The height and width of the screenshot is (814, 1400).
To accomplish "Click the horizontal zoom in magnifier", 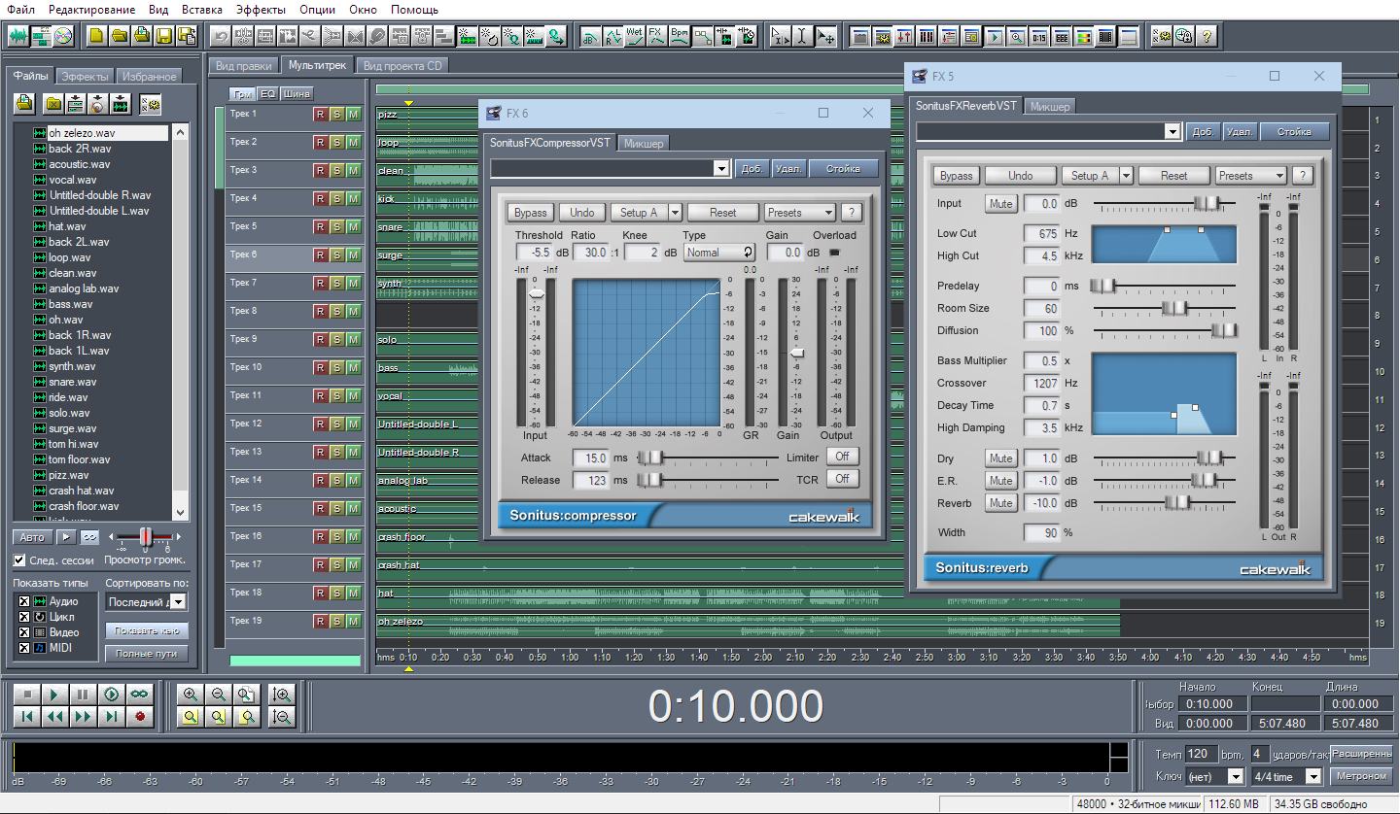I will 190,694.
